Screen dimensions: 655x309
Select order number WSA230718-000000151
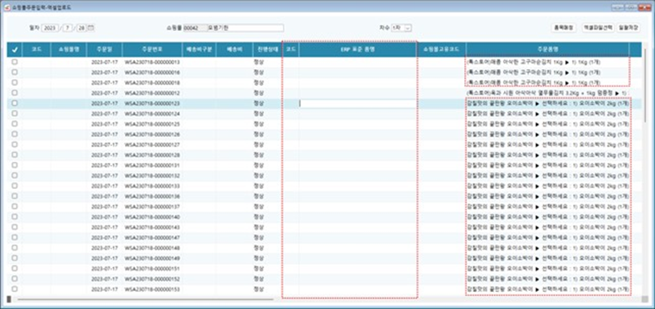click(x=152, y=269)
